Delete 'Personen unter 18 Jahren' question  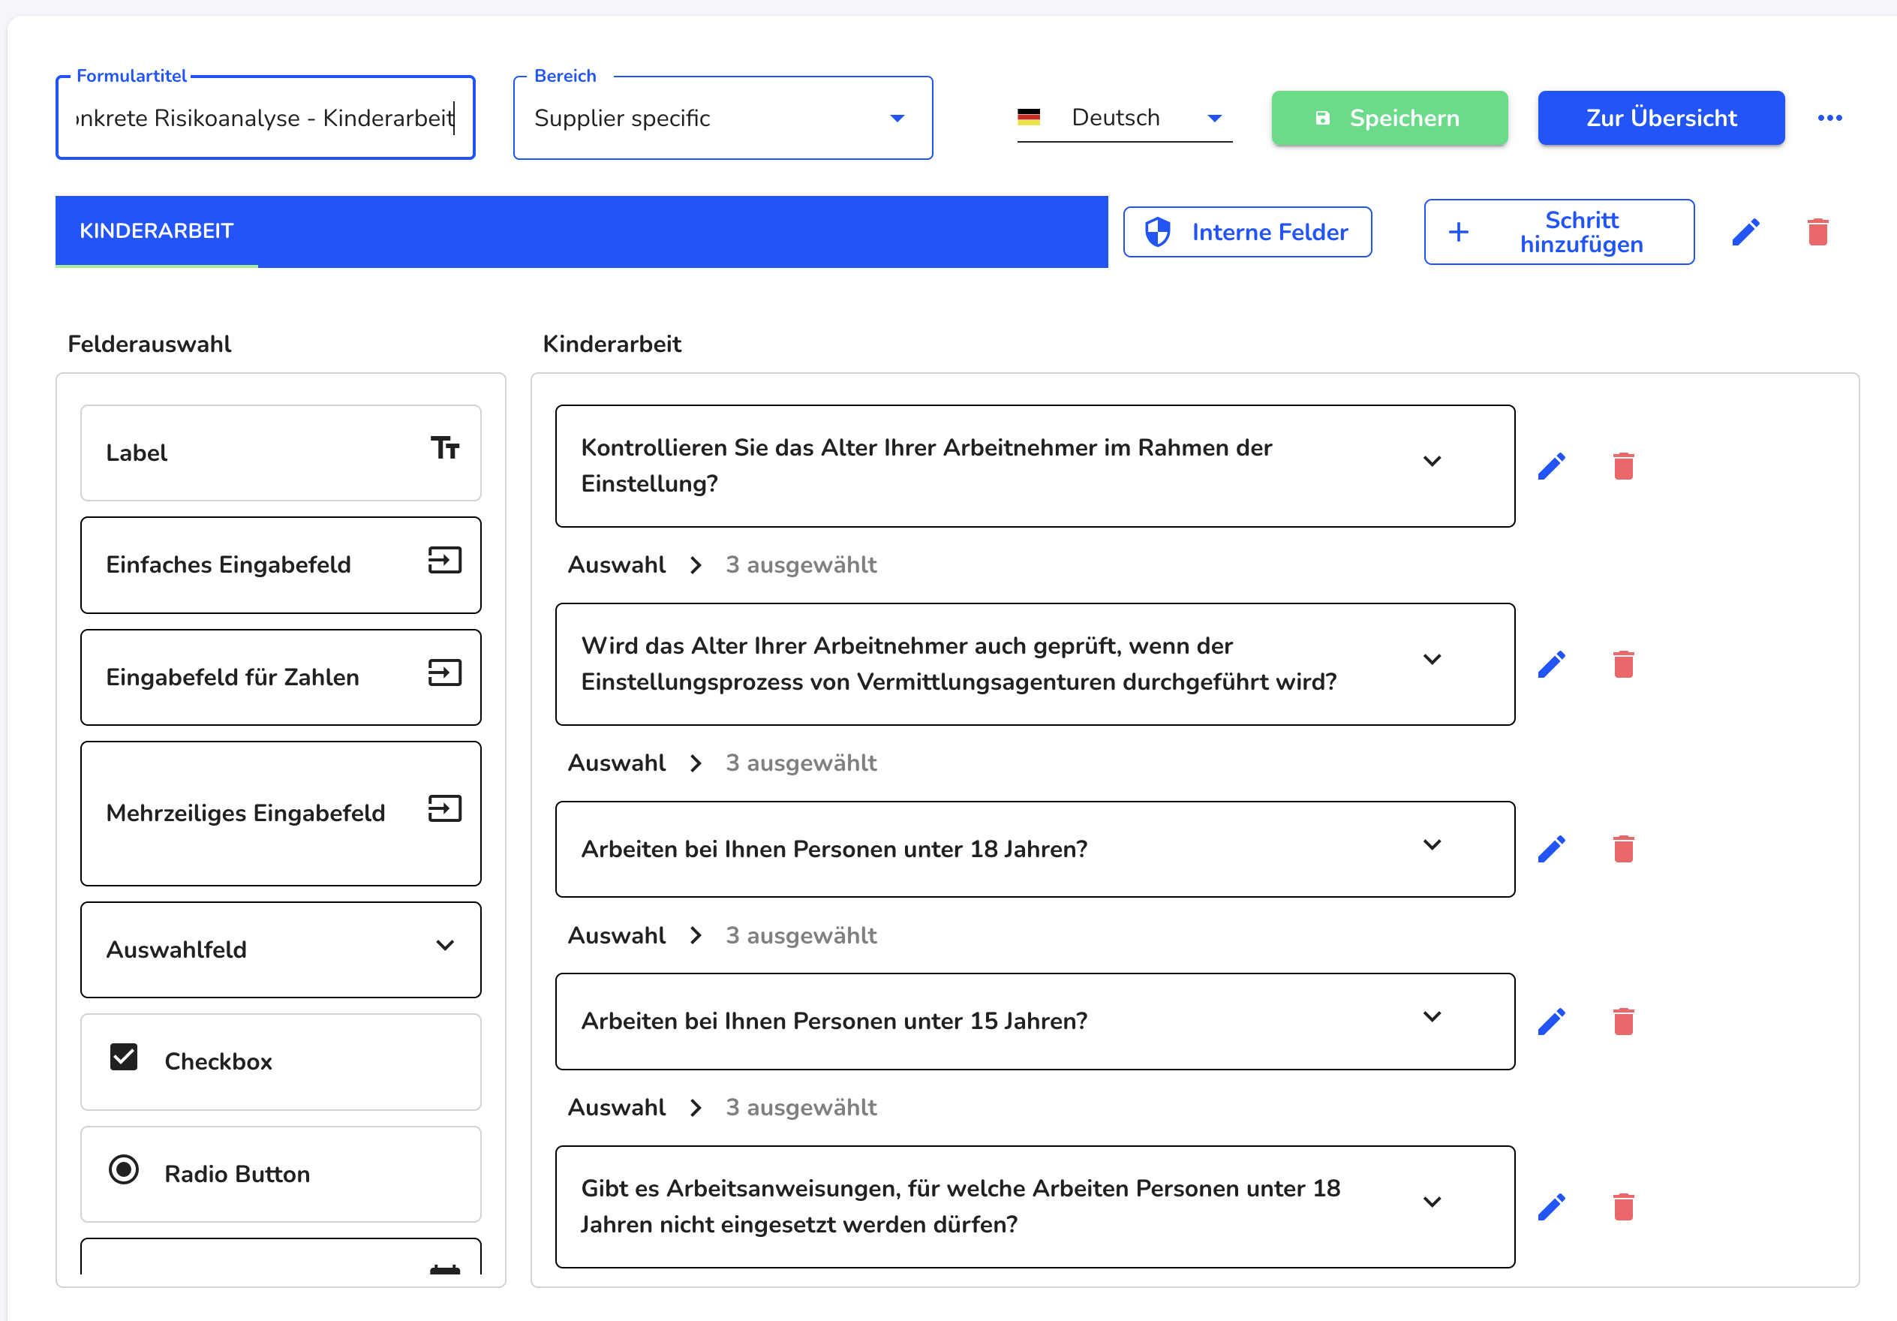coord(1622,849)
